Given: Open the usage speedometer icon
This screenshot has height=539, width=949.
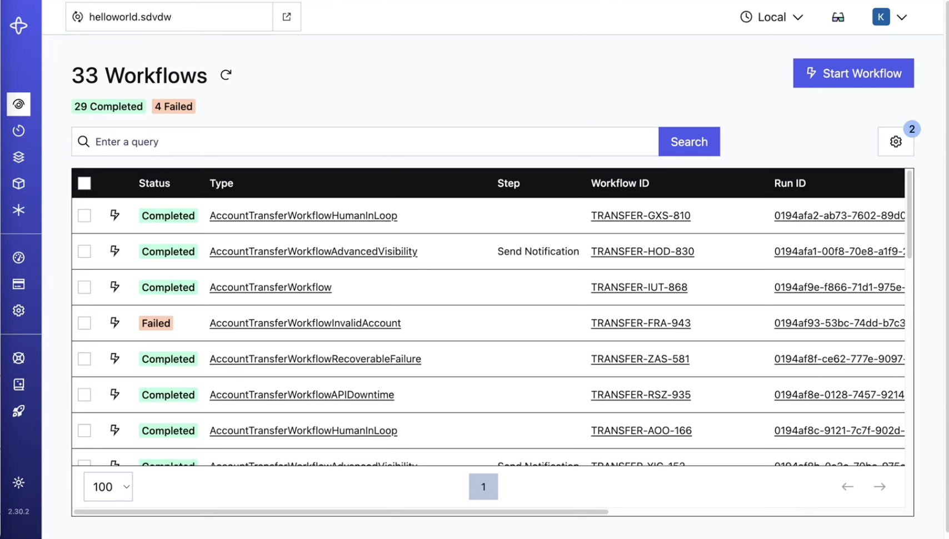Looking at the screenshot, I should (x=19, y=257).
